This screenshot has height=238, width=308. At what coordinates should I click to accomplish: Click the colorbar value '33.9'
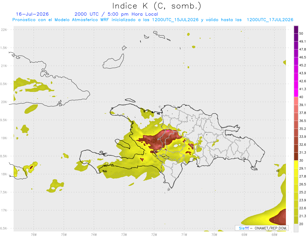coord(303,137)
